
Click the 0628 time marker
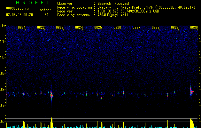pos(156,28)
